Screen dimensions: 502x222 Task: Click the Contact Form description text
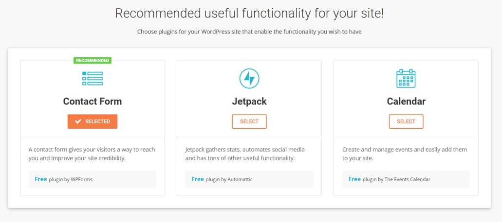[92, 154]
